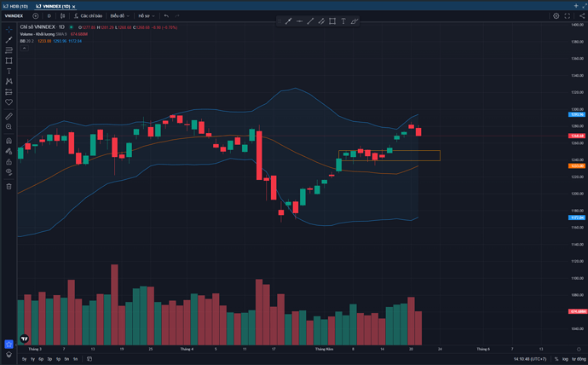Image resolution: width=588 pixels, height=365 pixels.
Task: Open chart settings gear icon
Action: click(x=556, y=15)
